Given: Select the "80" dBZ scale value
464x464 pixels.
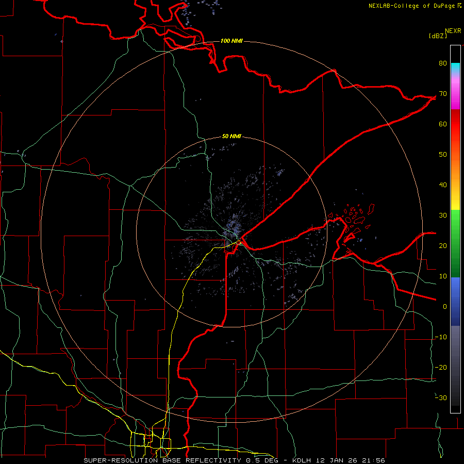Looking at the screenshot, I should tap(443, 63).
